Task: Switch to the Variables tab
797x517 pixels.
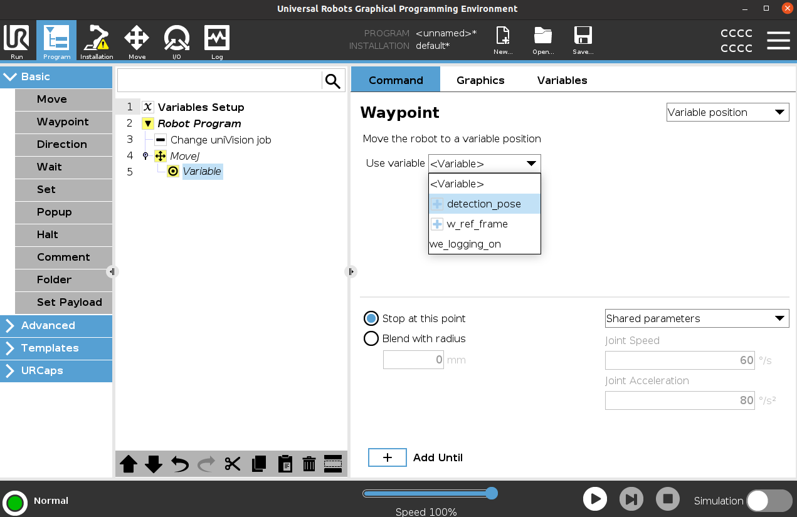Action: coord(562,80)
